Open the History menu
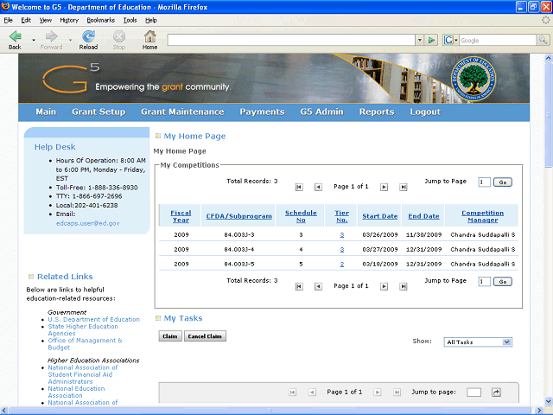 (69, 20)
